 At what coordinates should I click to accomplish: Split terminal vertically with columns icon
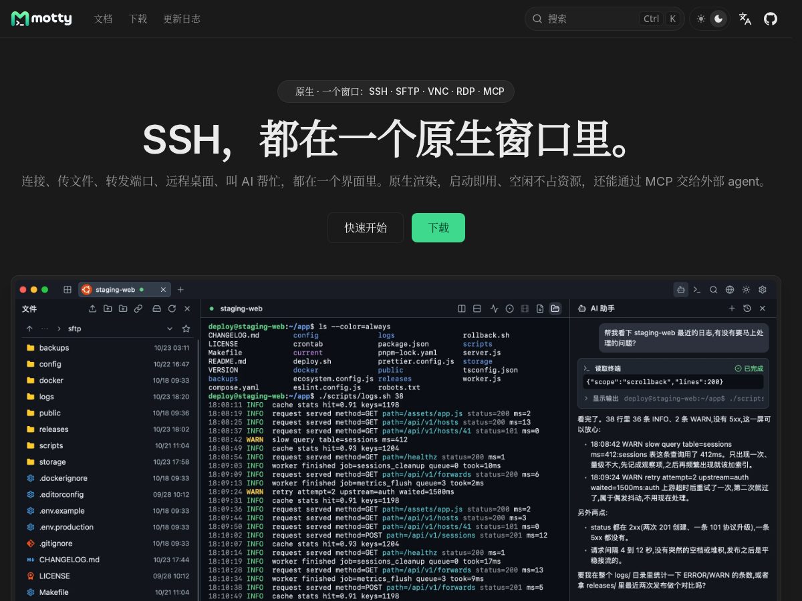point(461,309)
